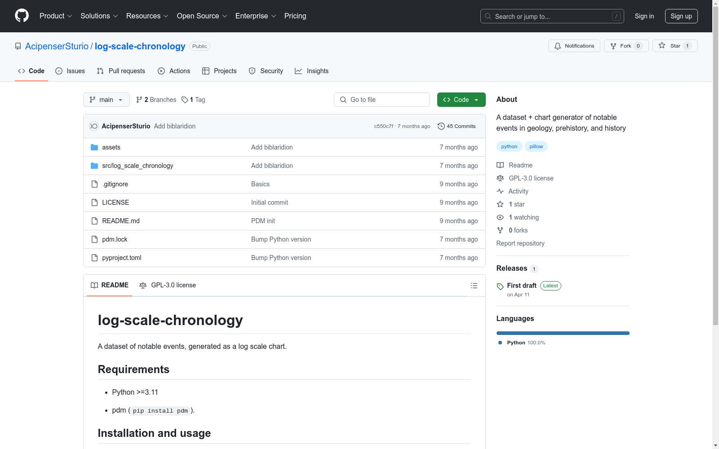Click the src/log_scale_chronology folder icon
This screenshot has width=719, height=449.
click(x=94, y=166)
